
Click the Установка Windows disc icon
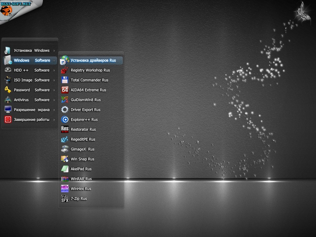tap(8, 50)
